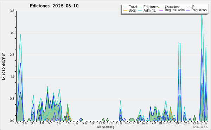This screenshot has width=211, height=130.
Task: Click the 2.3 y-axis value
Action: click(12, 55)
